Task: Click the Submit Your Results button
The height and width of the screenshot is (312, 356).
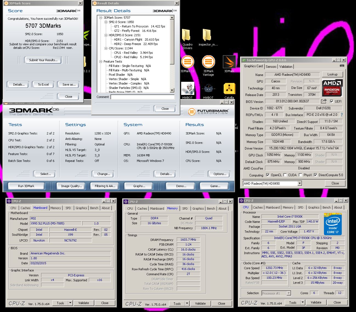Action: [43, 60]
